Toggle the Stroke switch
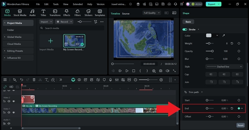This screenshot has height=130, width=249. [185, 29]
